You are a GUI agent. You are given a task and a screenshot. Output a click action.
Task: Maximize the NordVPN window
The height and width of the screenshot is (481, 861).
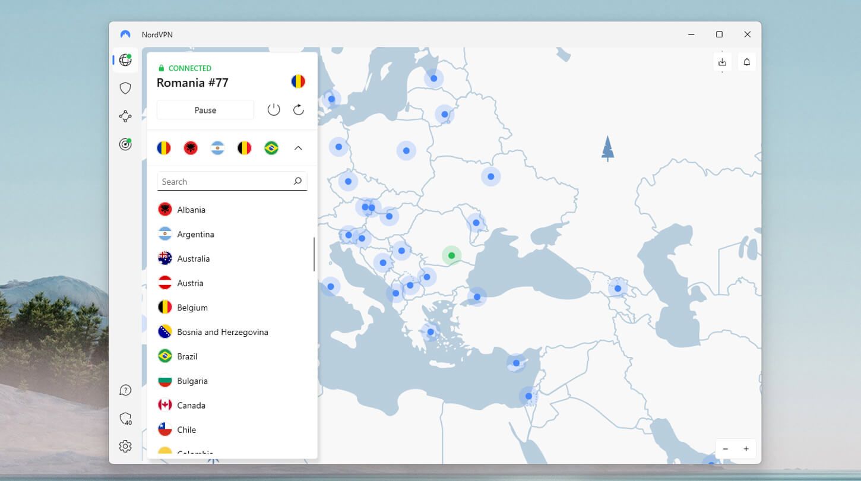(x=719, y=34)
